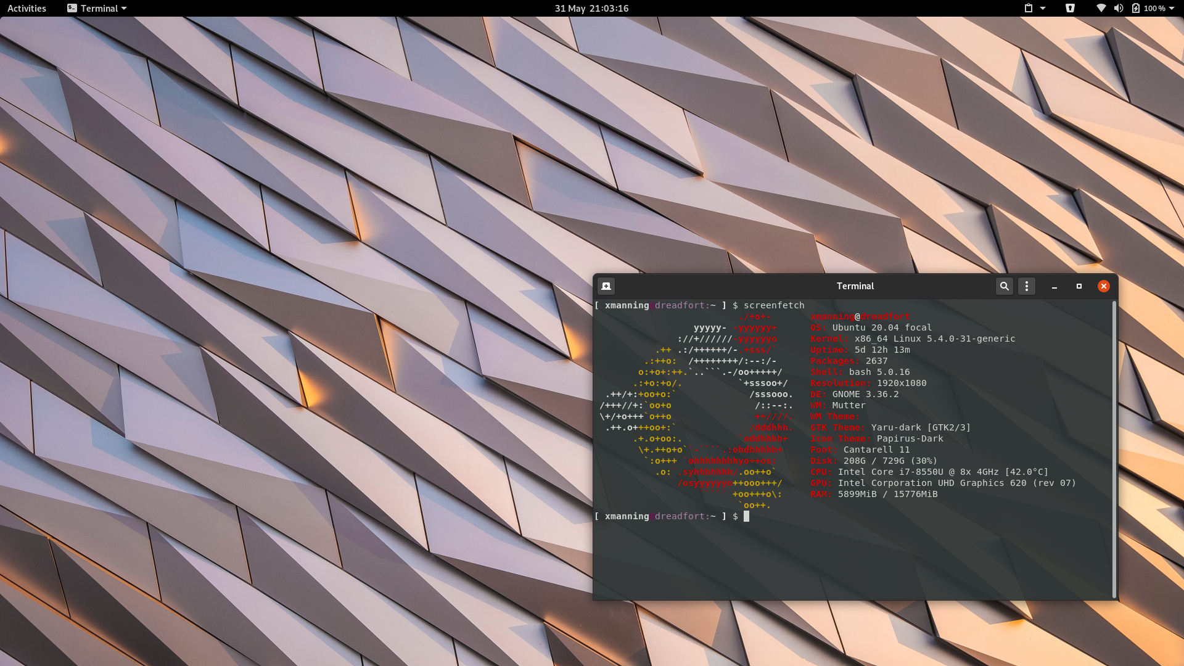This screenshot has height=666, width=1184.
Task: Open the Terminal app menu in top bar
Action: pos(97,8)
